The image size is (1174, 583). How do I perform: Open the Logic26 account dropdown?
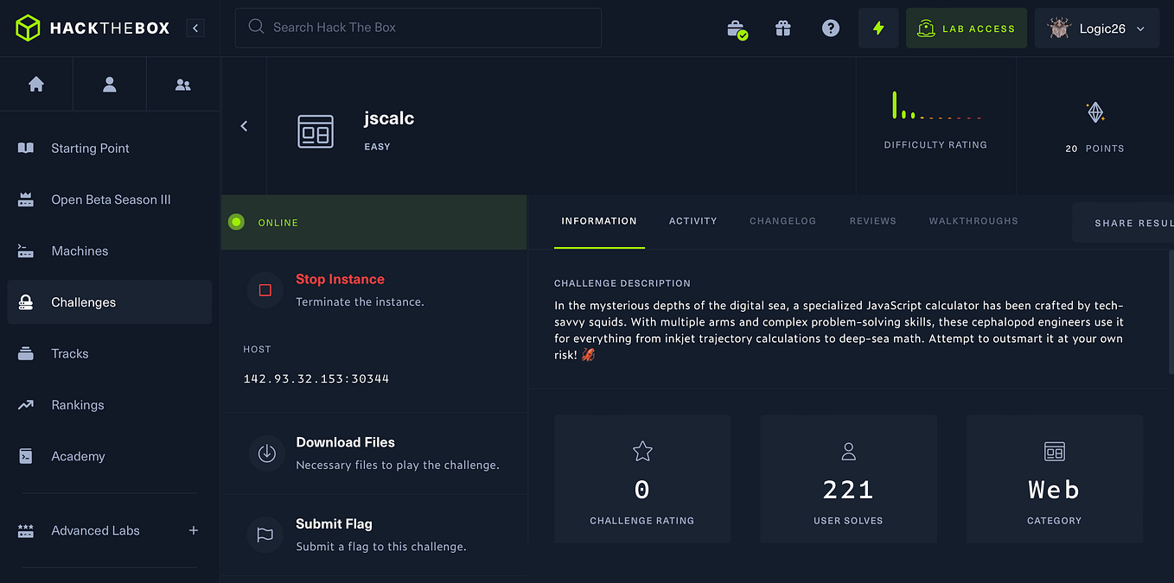click(1096, 28)
